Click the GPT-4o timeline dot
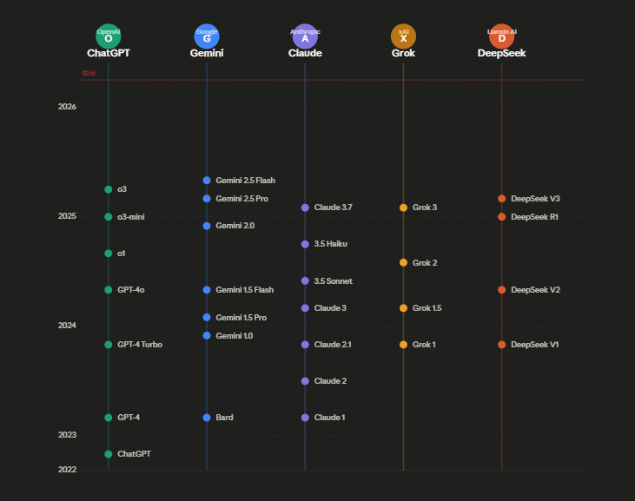The height and width of the screenshot is (501, 635). click(x=109, y=290)
